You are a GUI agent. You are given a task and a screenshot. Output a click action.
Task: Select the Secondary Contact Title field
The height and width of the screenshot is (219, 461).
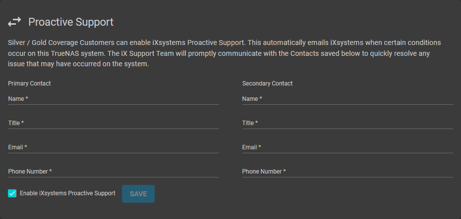[347, 123]
